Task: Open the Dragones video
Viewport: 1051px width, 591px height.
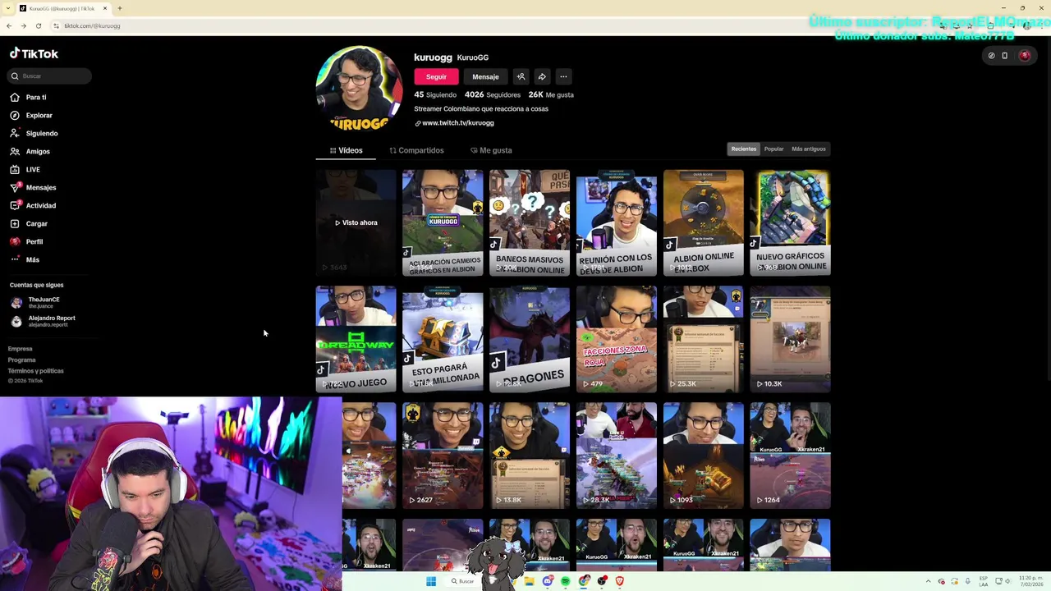Action: coord(530,339)
